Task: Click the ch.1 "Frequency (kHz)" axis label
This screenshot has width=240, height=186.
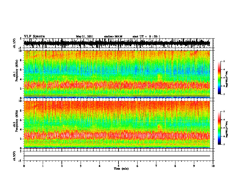Action: point(17,71)
